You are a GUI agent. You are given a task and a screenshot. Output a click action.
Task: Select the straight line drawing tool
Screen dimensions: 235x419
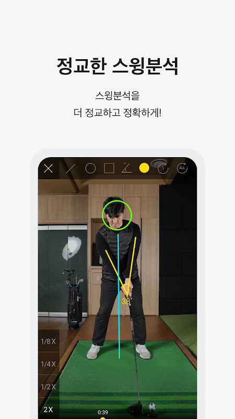pyautogui.click(x=70, y=169)
